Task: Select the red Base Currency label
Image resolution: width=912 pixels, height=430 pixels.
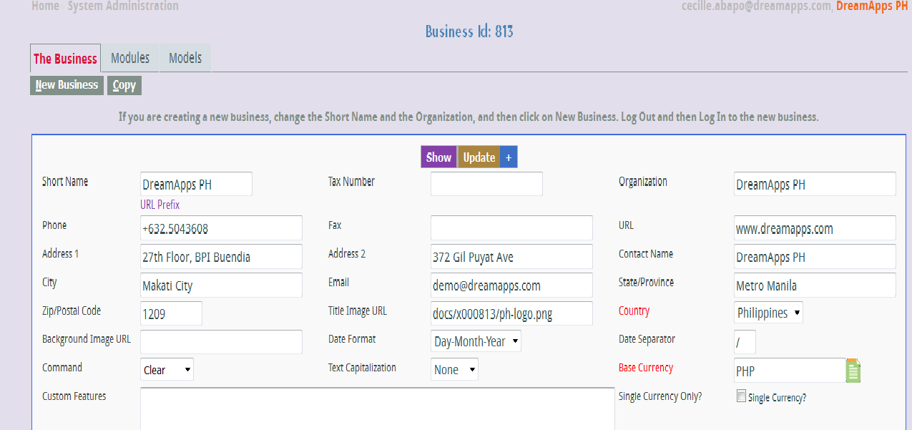Action: click(x=646, y=368)
